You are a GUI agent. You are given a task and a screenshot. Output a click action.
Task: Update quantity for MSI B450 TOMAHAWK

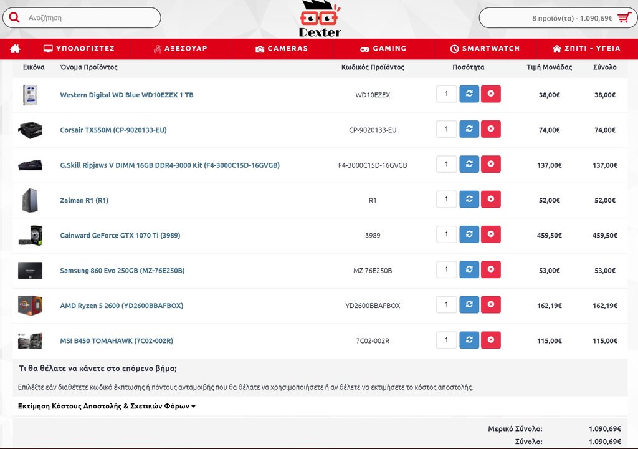[469, 340]
